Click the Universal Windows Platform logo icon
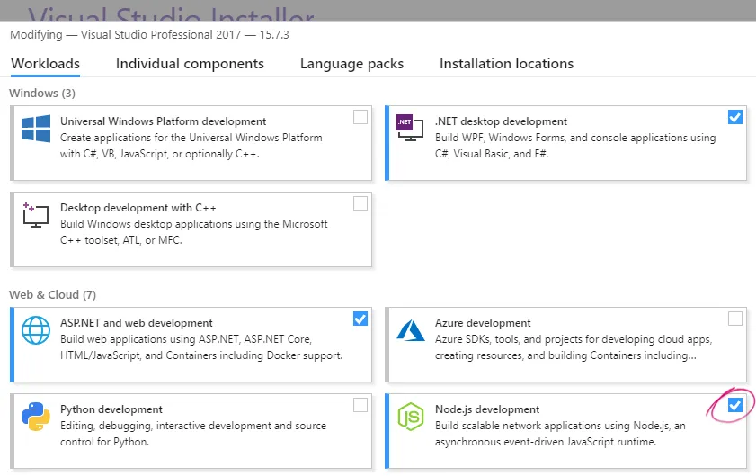 [36, 129]
